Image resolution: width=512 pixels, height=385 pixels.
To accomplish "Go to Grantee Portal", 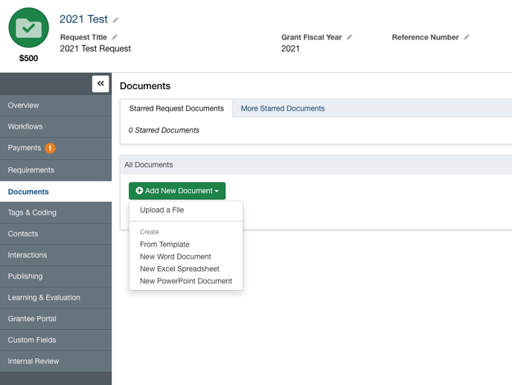I will pyautogui.click(x=56, y=319).
